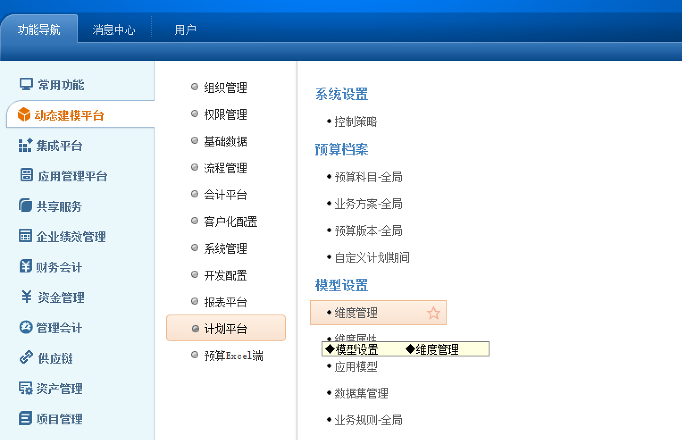Open 预算版本-全局
Viewport: 682px width, 440px height.
368,230
